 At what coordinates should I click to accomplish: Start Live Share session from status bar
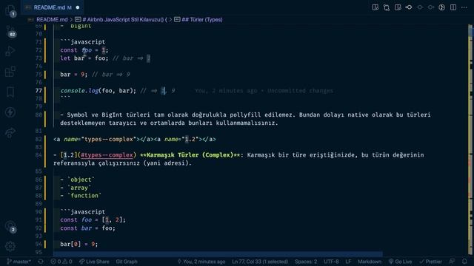tap(94, 262)
